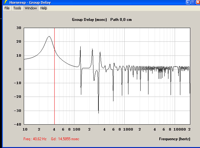
Task: Open the Window menu
Action: click(31, 8)
